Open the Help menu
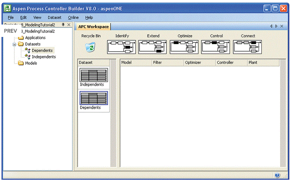This screenshot has width=292, height=183. click(x=89, y=18)
